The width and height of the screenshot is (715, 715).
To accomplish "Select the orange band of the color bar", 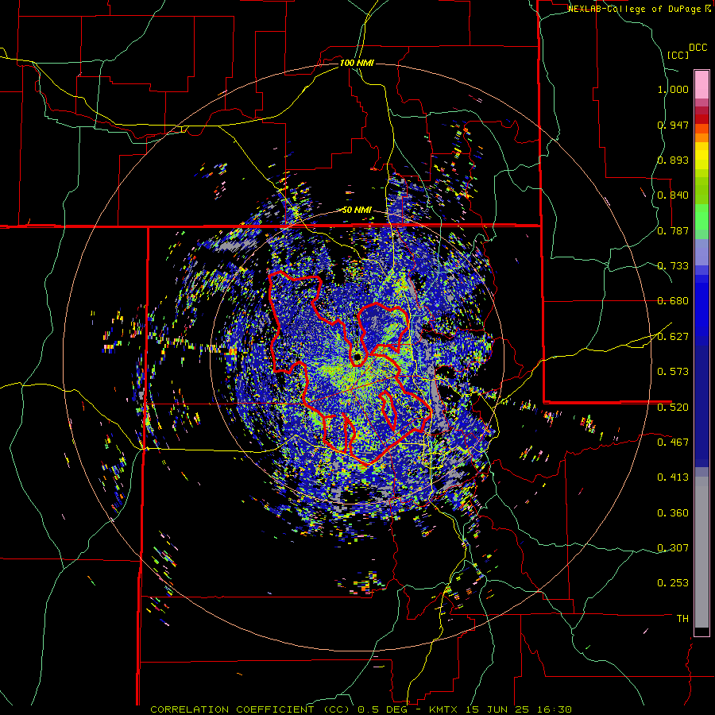I will pyautogui.click(x=701, y=137).
